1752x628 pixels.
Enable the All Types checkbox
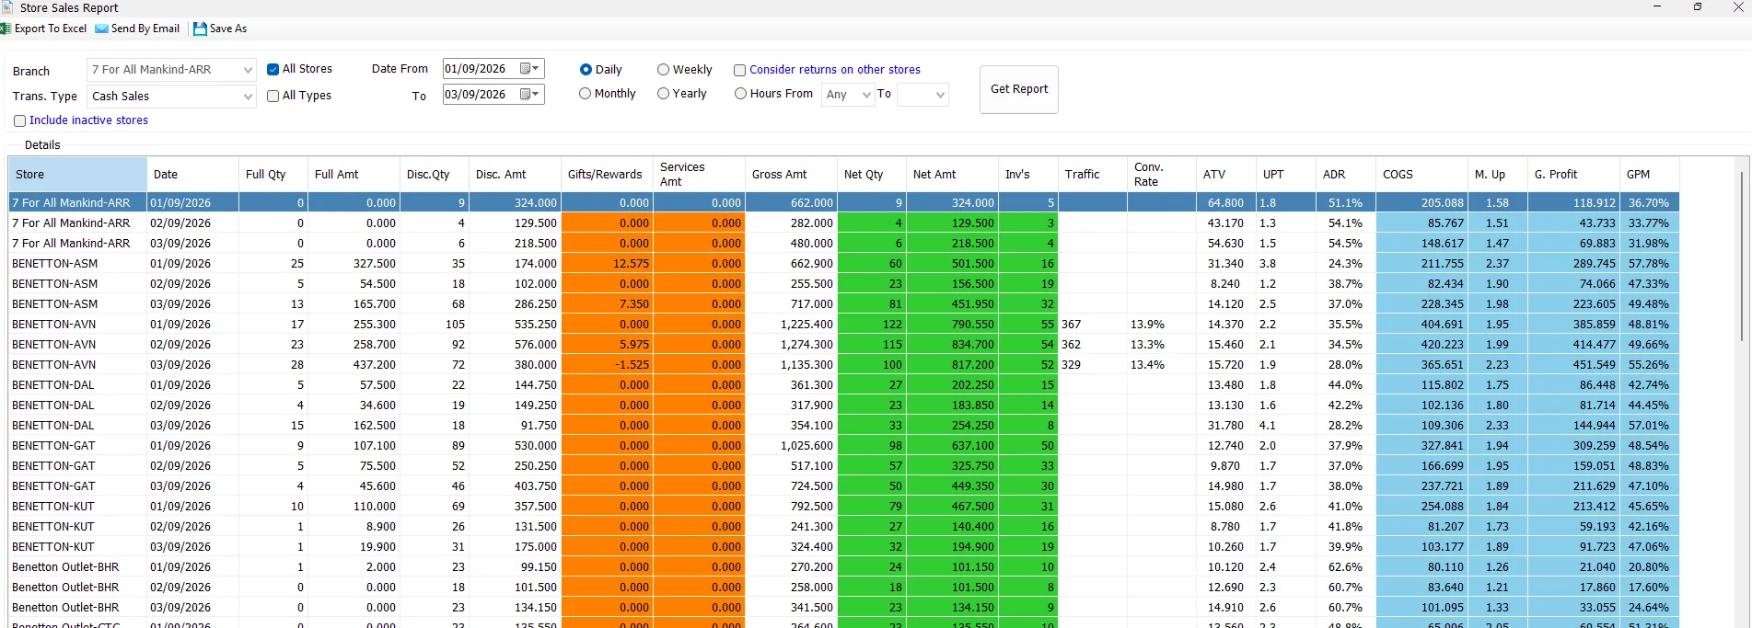click(x=273, y=96)
